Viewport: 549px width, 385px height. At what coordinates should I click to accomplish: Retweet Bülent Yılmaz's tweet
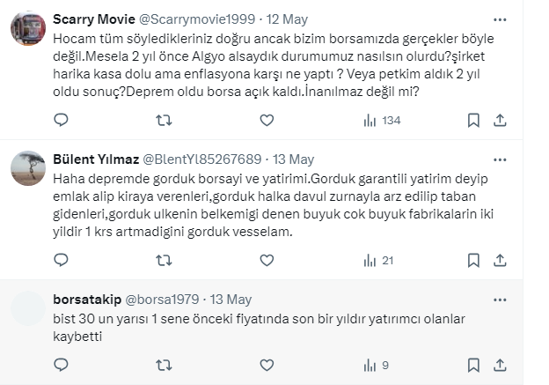[x=164, y=260]
